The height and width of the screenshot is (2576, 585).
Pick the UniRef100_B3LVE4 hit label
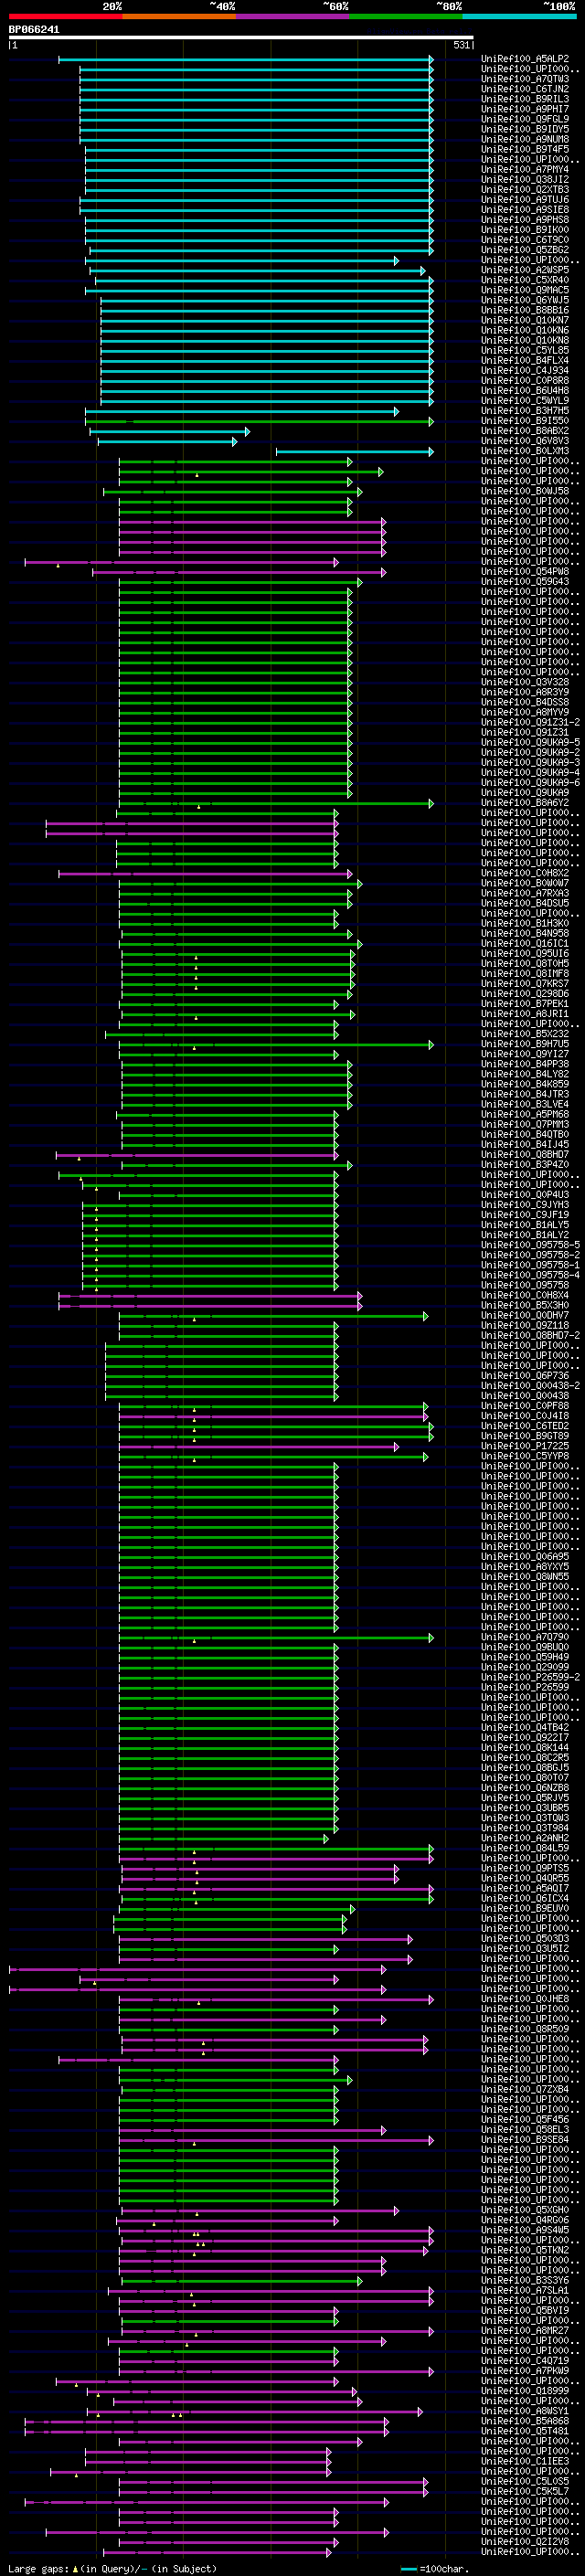pyautogui.click(x=525, y=1106)
